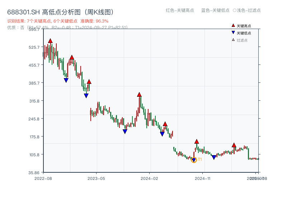Select the red key-high marker on the far-right 2025 rally
This screenshot has height=215, width=287.
coord(234,145)
